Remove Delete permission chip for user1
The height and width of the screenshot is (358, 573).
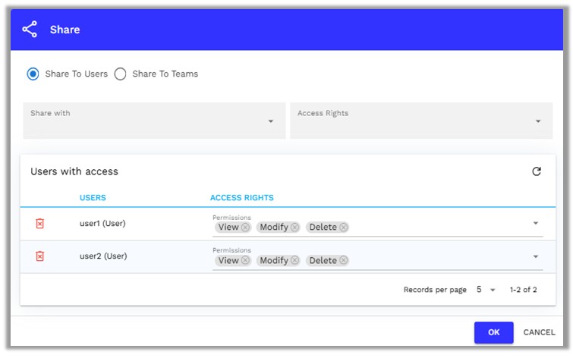[343, 228]
